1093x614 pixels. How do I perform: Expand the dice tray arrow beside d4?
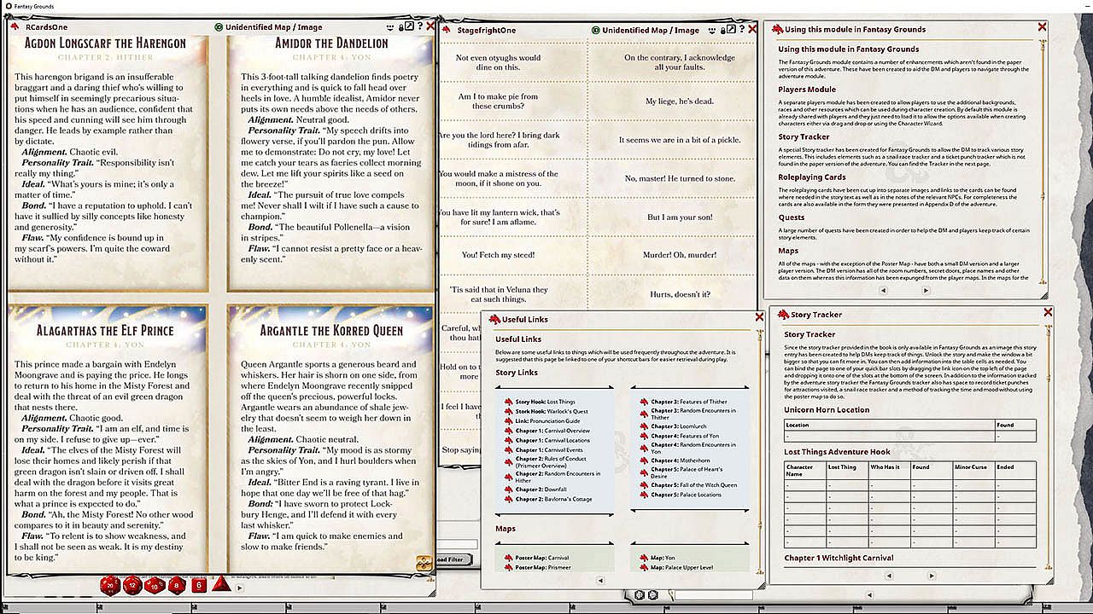point(239,588)
